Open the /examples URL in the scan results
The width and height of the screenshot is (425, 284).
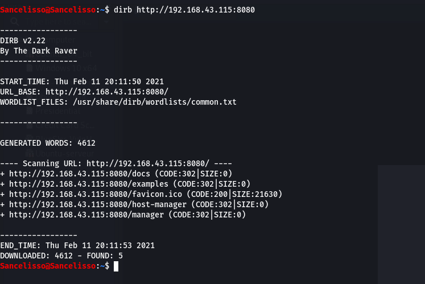(x=89, y=184)
